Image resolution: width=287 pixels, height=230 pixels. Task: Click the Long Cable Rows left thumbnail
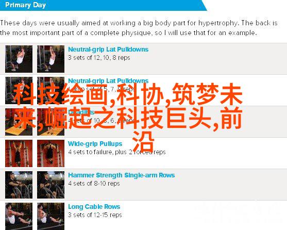19,216
